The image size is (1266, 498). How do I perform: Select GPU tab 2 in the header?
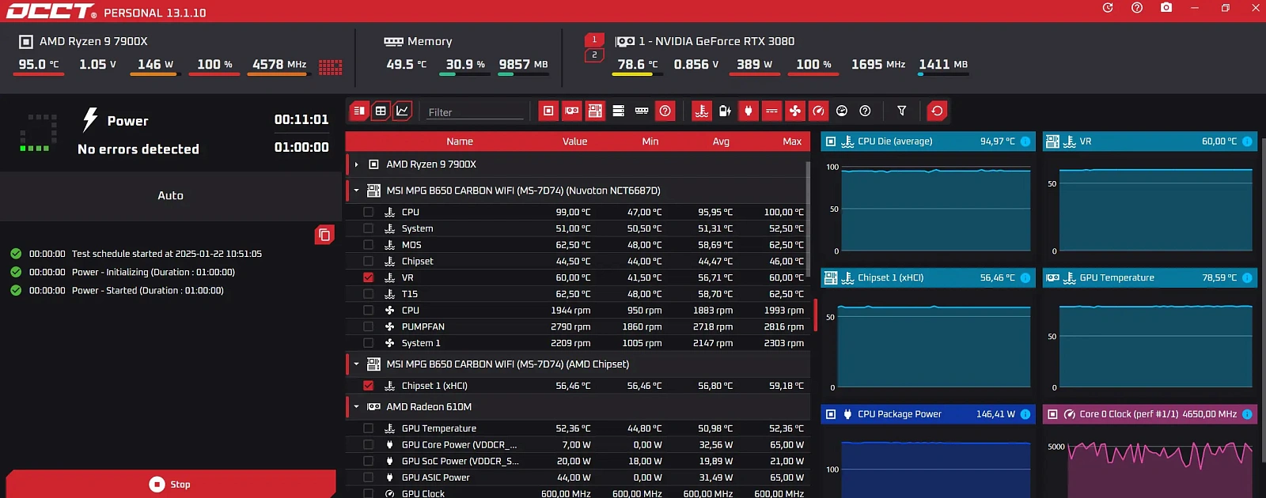(x=594, y=55)
